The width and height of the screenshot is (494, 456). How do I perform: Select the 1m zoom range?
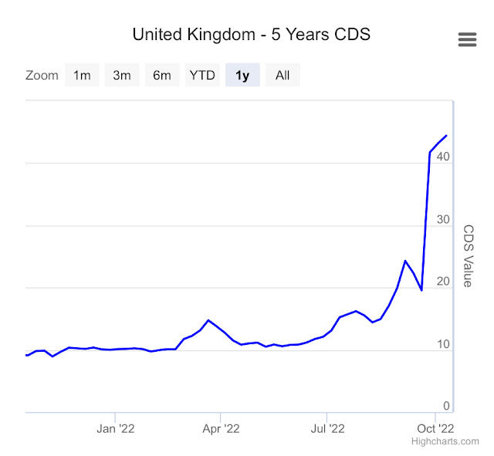click(82, 75)
